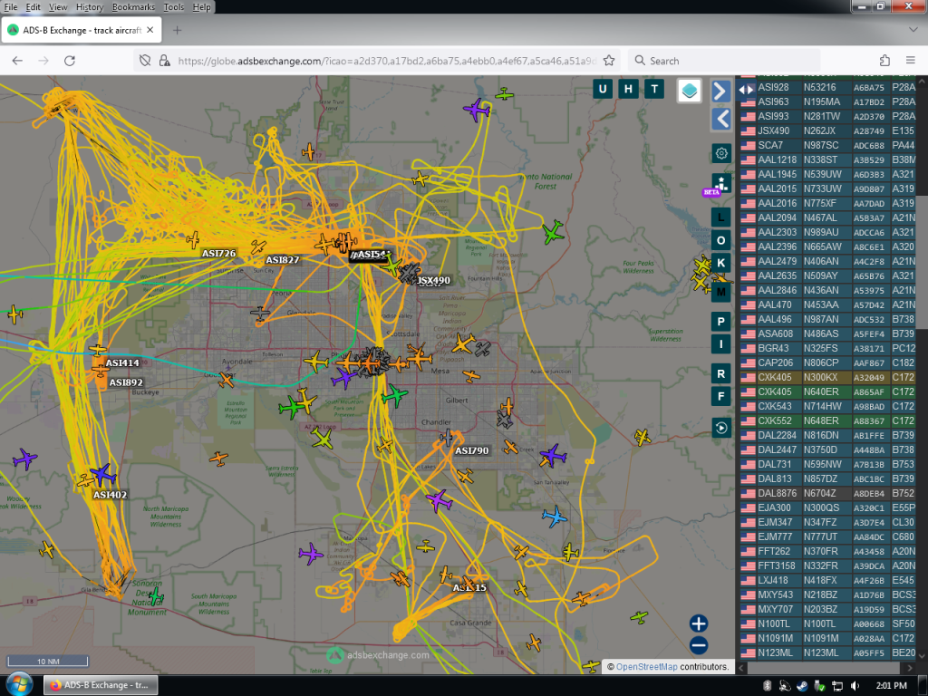The width and height of the screenshot is (928, 696).
Task: Open the replay history icon
Action: [720, 428]
